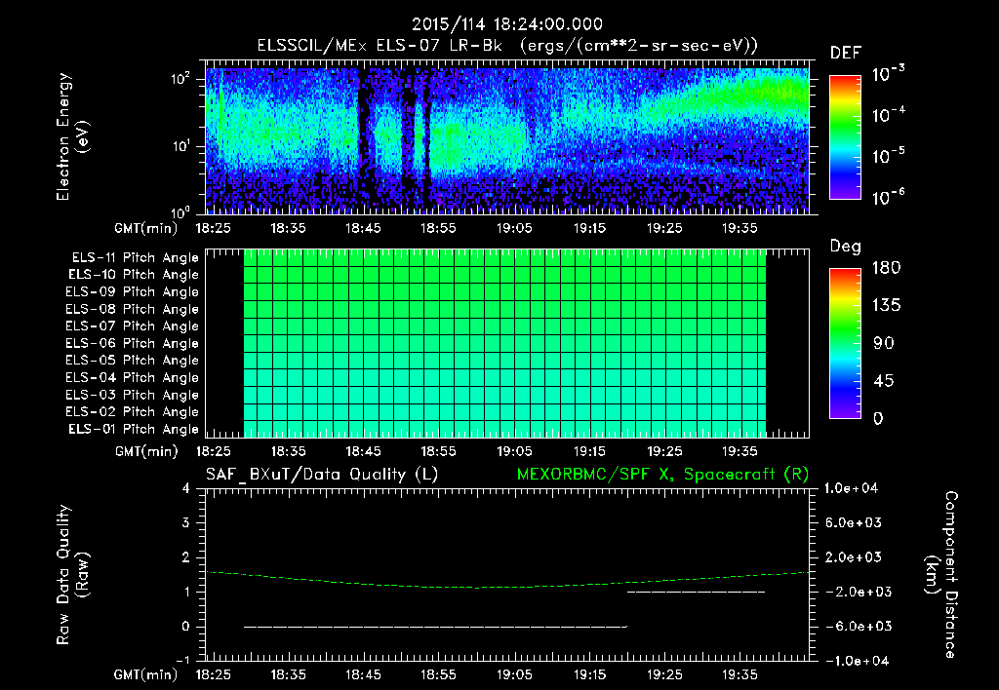Image resolution: width=999 pixels, height=690 pixels.
Task: Click the '10^2' energy tick label
Action: pyautogui.click(x=180, y=79)
